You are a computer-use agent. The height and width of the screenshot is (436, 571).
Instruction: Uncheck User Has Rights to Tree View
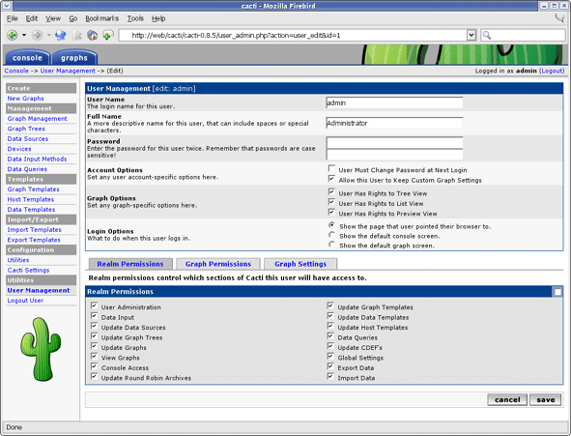click(x=331, y=192)
